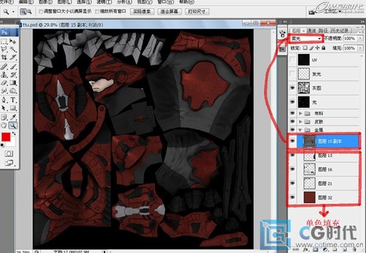Viewport: 366px width, 253px height.
Task: Switch to the 路径 tab
Action: [324, 30]
